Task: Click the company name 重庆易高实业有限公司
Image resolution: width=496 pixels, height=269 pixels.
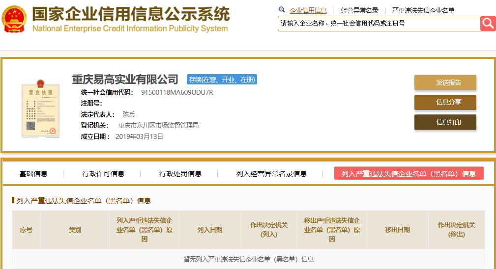Action: [125, 79]
